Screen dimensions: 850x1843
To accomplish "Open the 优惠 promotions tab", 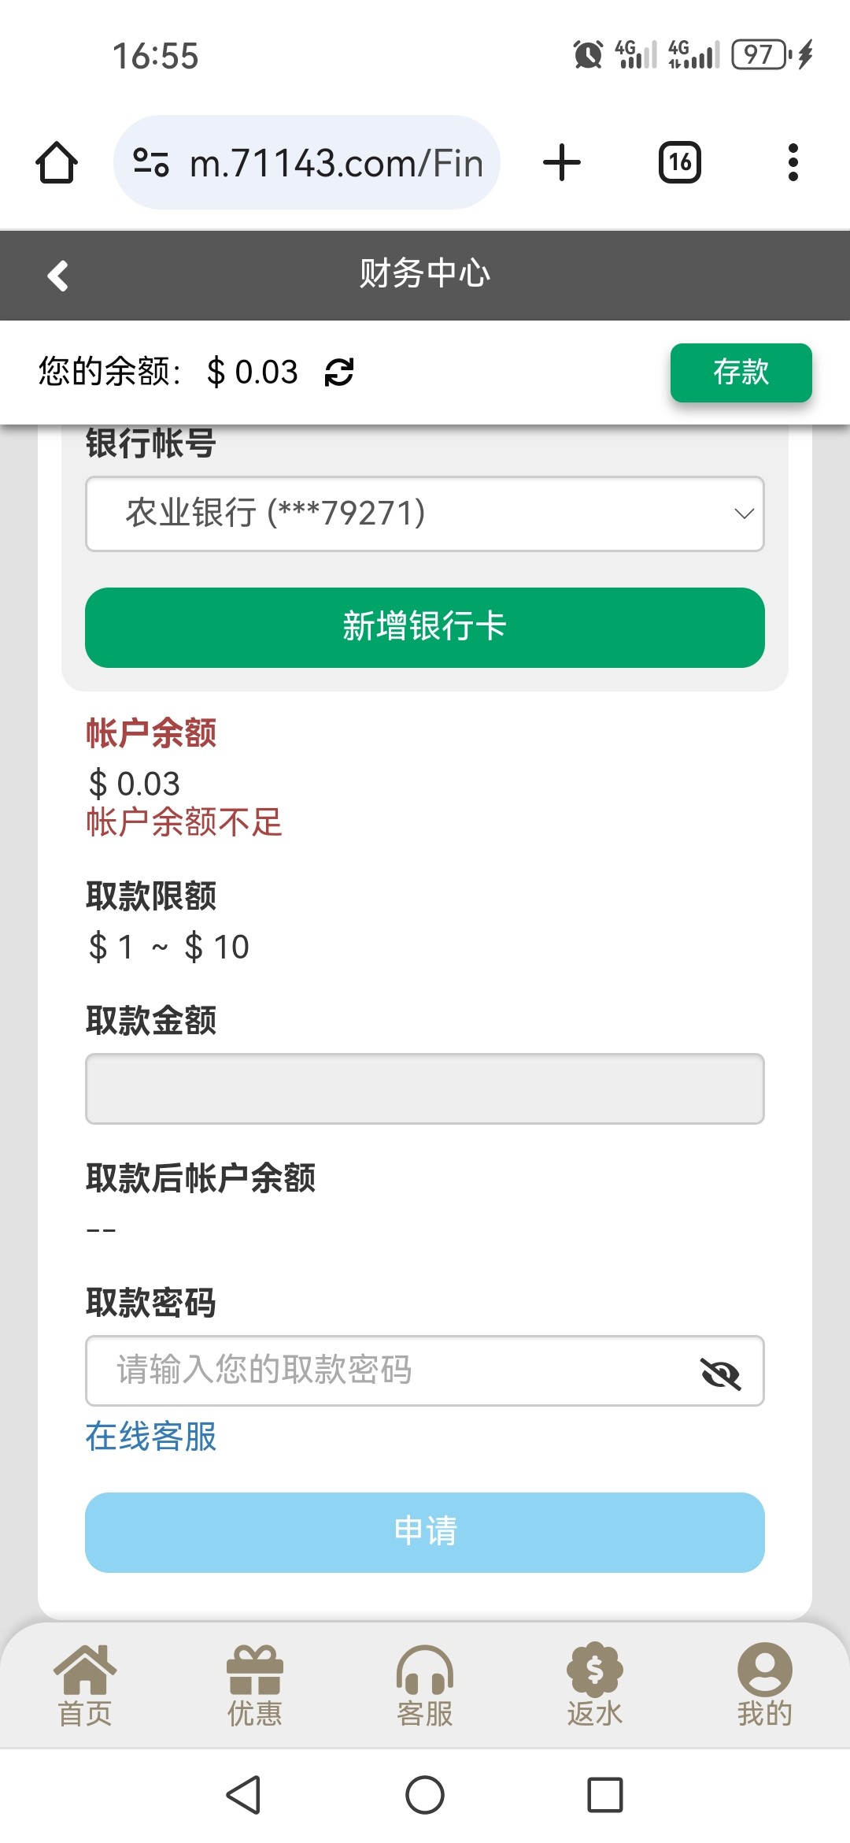I will click(x=255, y=1685).
